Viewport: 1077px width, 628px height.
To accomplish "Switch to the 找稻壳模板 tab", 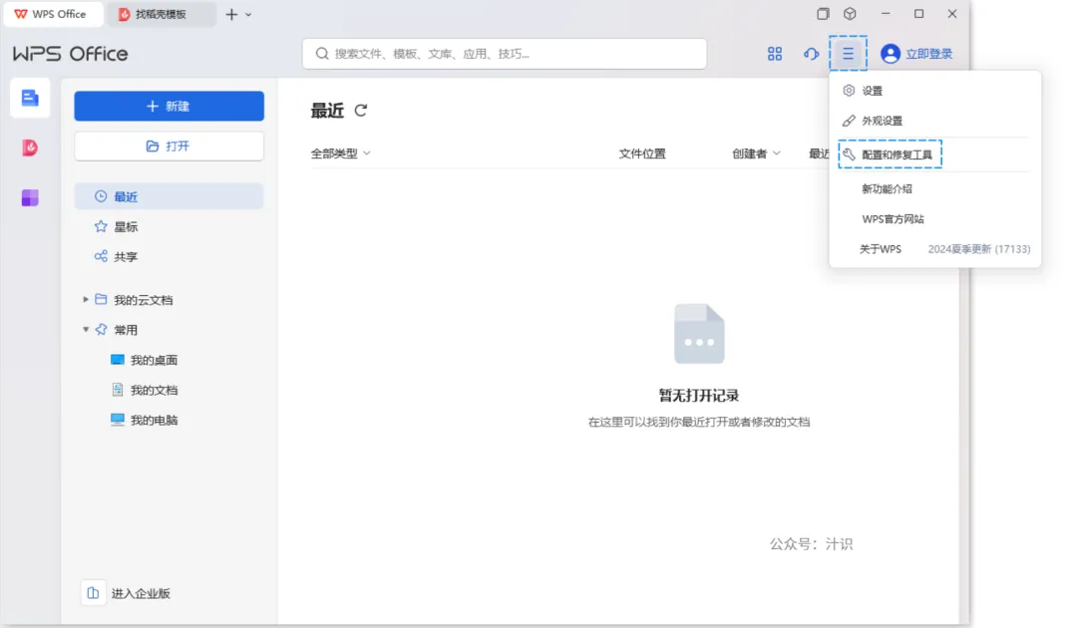I will click(x=161, y=14).
